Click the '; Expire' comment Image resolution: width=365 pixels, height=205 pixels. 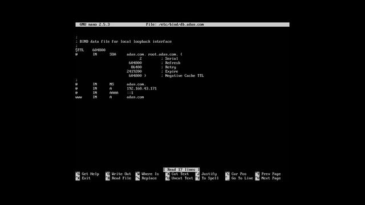point(169,71)
